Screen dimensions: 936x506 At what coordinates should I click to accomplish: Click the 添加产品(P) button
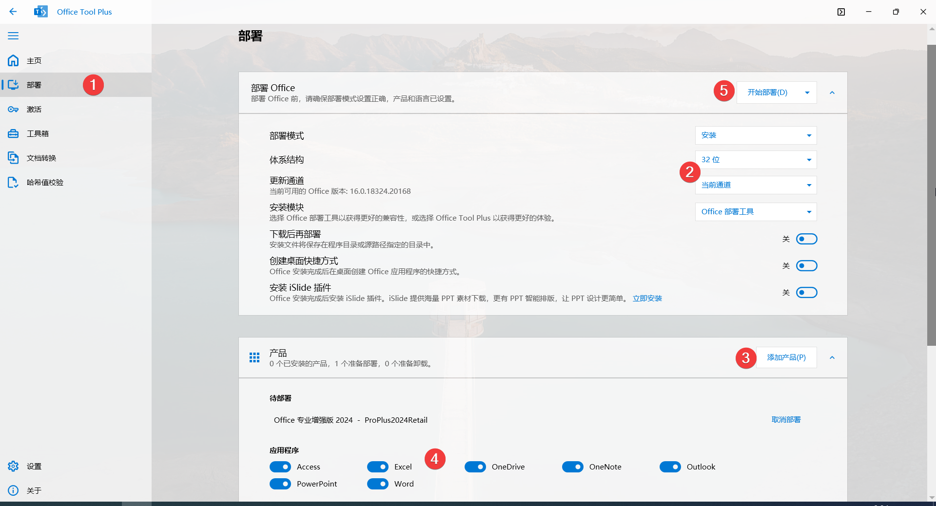786,357
